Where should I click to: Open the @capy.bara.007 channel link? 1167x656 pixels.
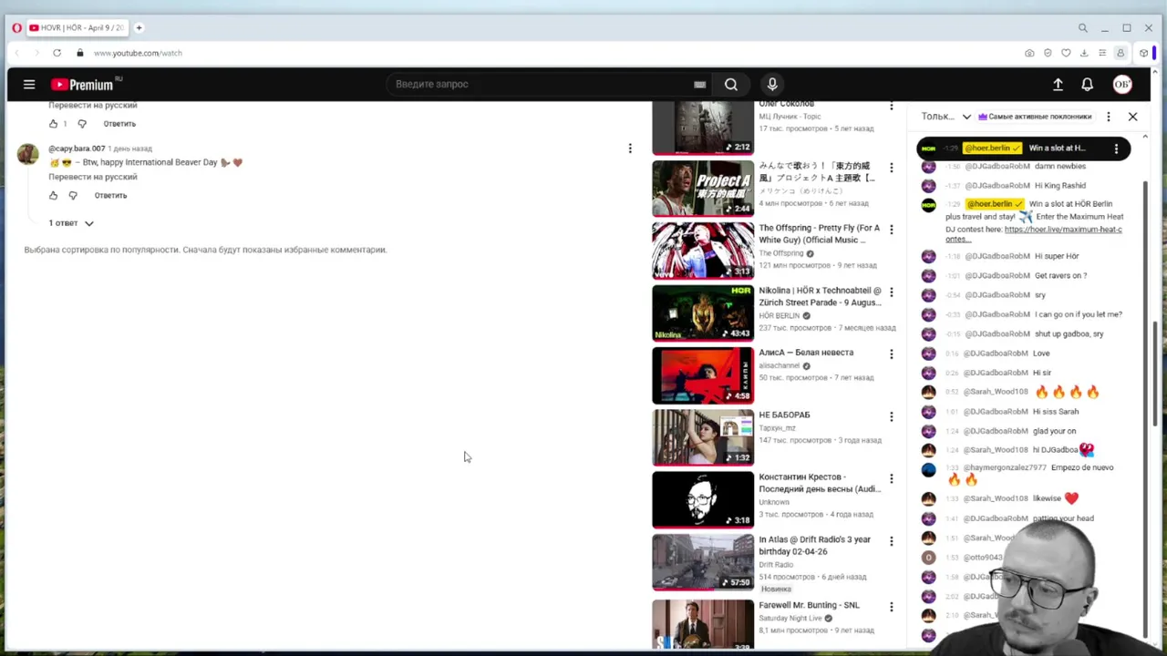click(77, 149)
